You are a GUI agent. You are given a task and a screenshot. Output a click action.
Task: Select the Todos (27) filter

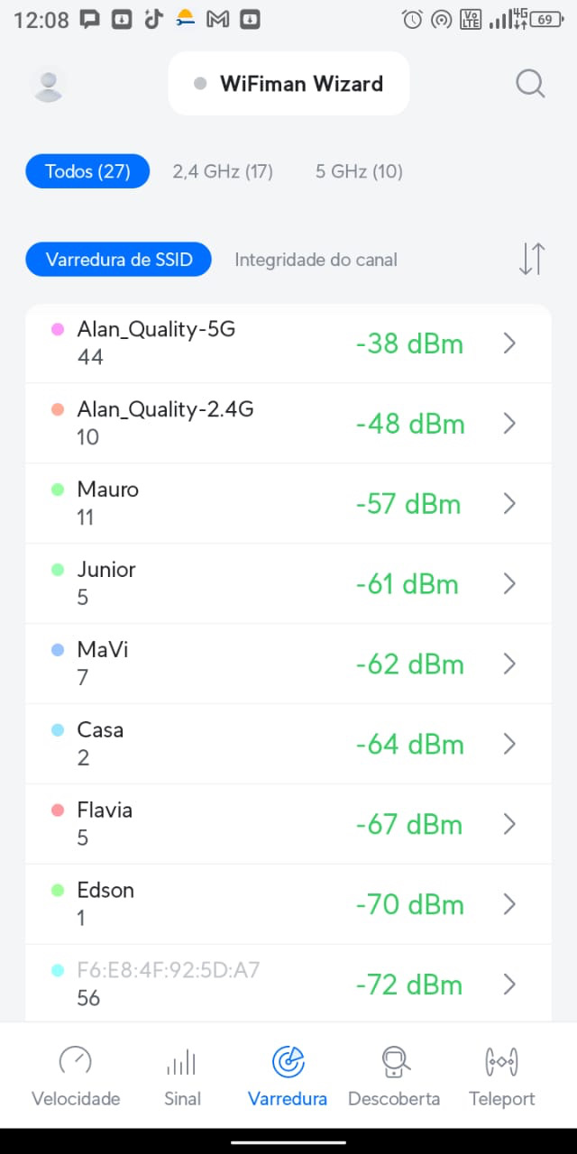pos(87,171)
